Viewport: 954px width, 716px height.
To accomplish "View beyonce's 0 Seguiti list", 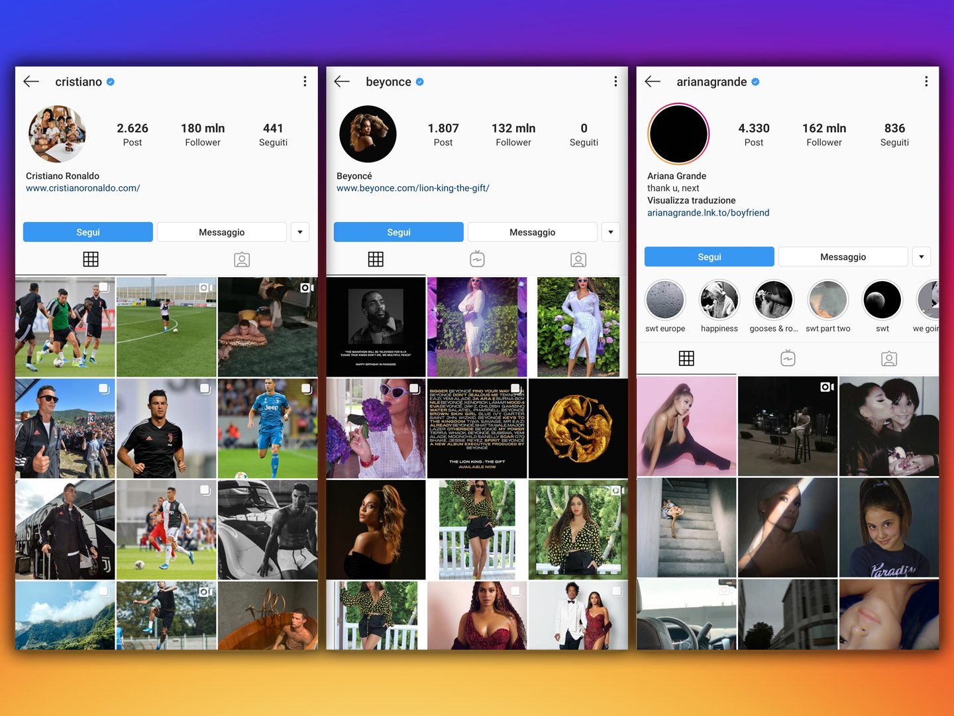I will click(584, 134).
